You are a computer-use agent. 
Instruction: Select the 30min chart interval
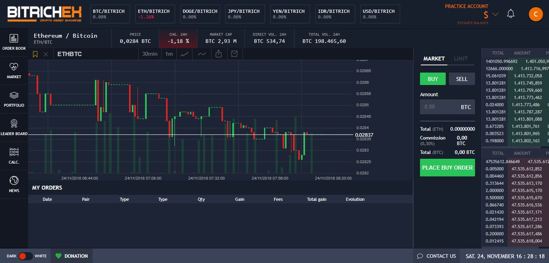[x=150, y=54]
